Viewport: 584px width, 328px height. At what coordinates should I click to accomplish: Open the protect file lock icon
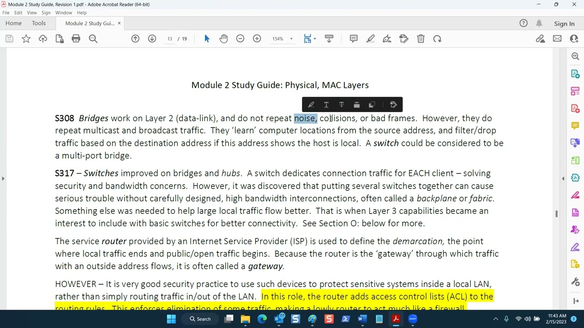tap(59, 39)
